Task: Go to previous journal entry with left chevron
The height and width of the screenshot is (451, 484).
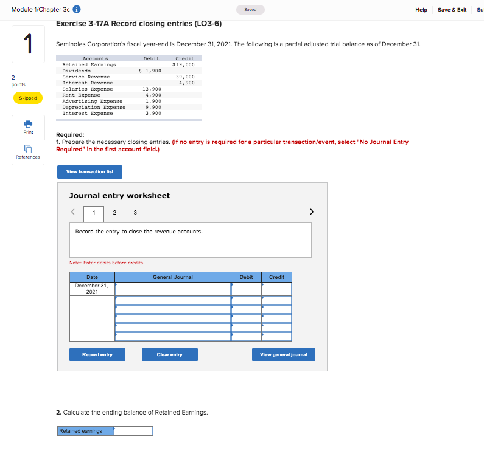Action: click(x=73, y=212)
